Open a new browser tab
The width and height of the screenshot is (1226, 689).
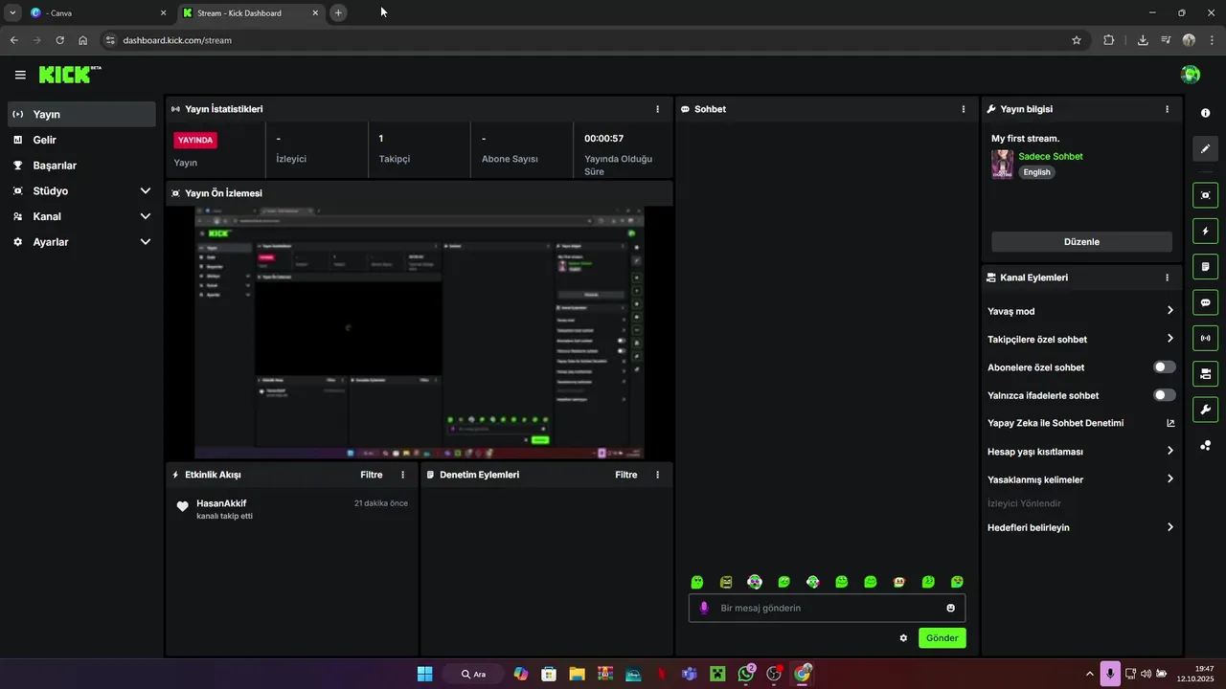pyautogui.click(x=338, y=13)
